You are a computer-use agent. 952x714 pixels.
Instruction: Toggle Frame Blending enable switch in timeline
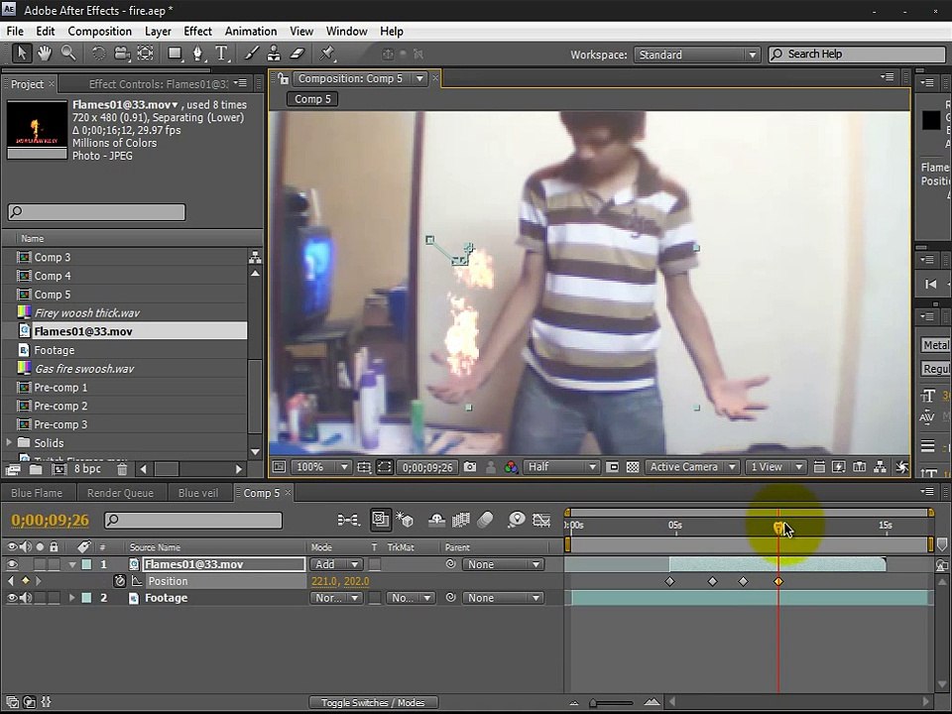pyautogui.click(x=461, y=520)
